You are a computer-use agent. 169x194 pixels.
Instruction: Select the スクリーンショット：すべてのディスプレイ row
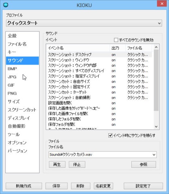100,71
